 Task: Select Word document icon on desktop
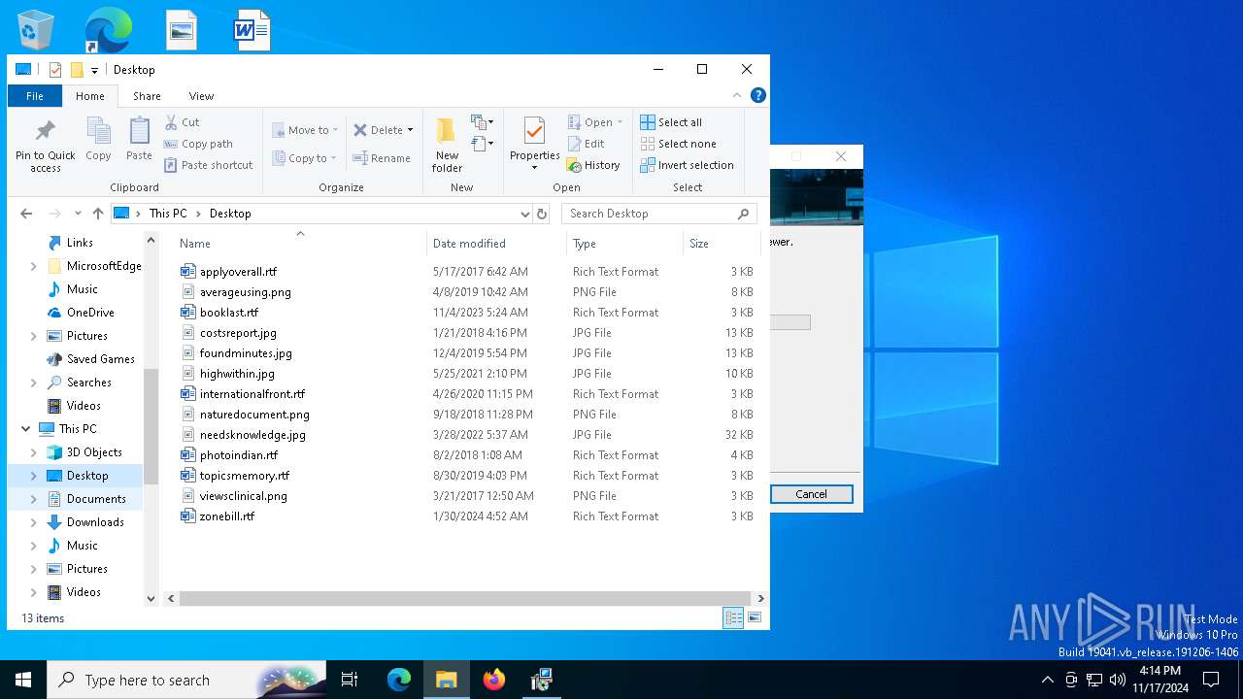[x=252, y=31]
